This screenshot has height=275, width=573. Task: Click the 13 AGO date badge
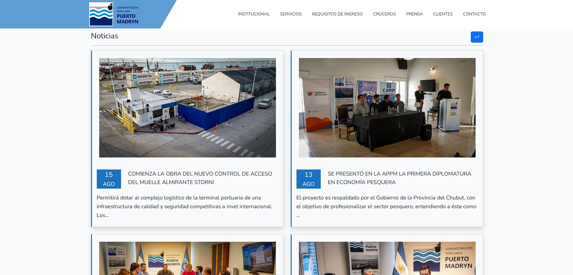(x=309, y=179)
